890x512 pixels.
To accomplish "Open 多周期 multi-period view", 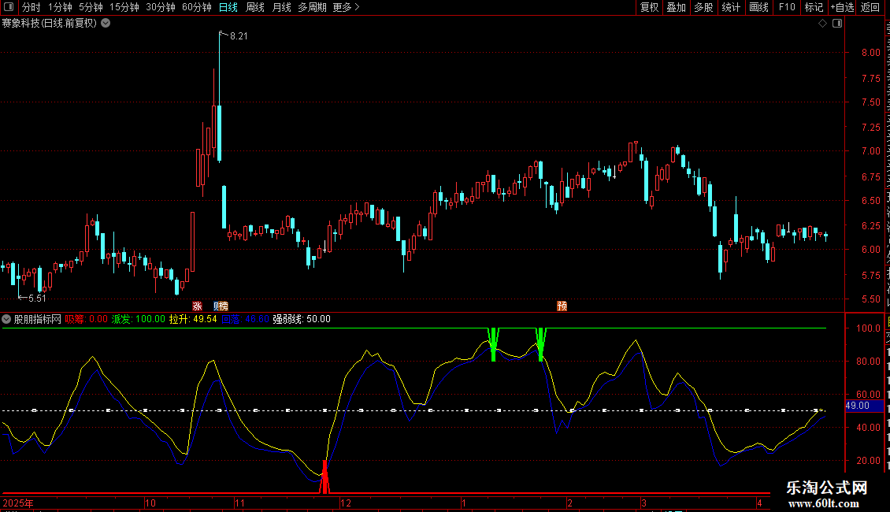I will click(x=312, y=7).
